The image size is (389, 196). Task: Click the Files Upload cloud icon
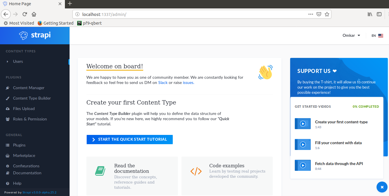[x=8, y=108]
